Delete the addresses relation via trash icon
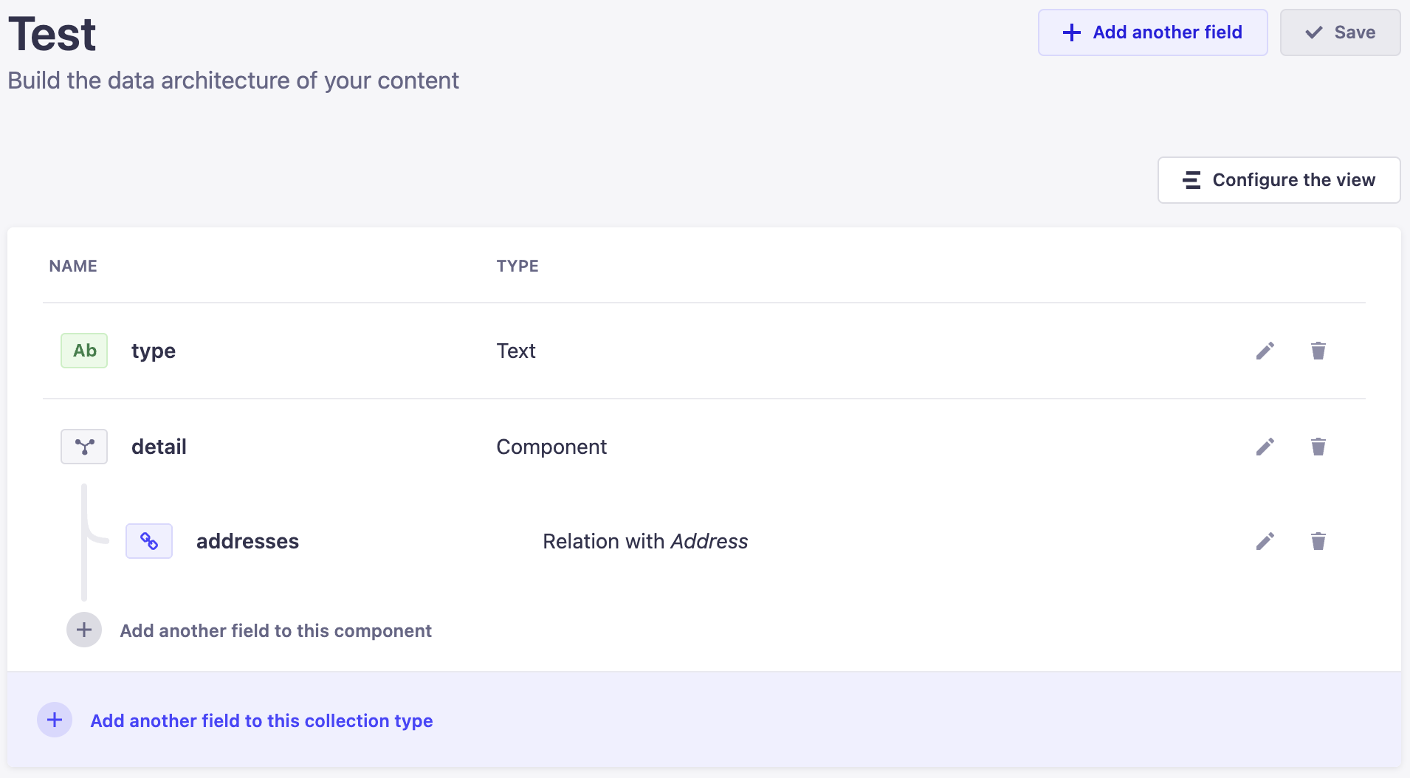The image size is (1410, 778). tap(1318, 541)
